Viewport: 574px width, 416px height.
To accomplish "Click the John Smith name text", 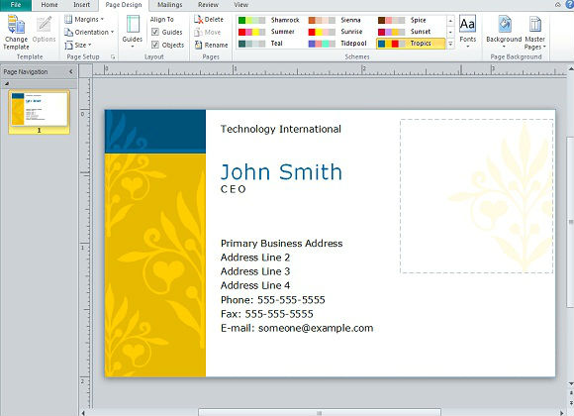I will [x=281, y=172].
